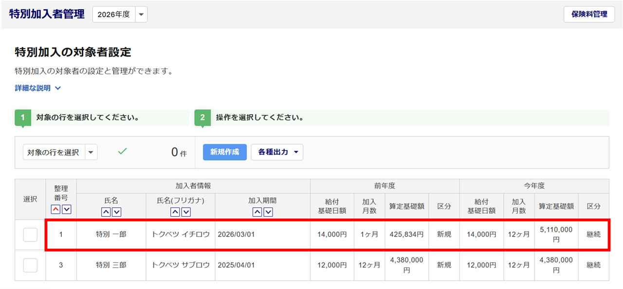
Task: Sort 加入期間 column ascending
Action: pos(257,212)
